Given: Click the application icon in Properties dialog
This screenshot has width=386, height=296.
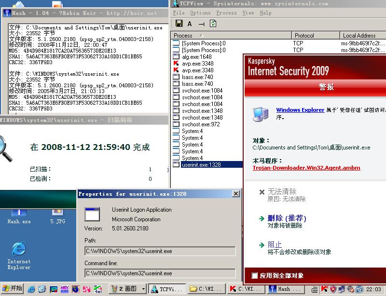Looking at the screenshot, I should 92,215.
